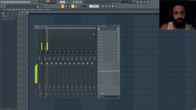This screenshot has width=196, height=110.
Task: Open the EDIT menu
Action: coord(5,2)
